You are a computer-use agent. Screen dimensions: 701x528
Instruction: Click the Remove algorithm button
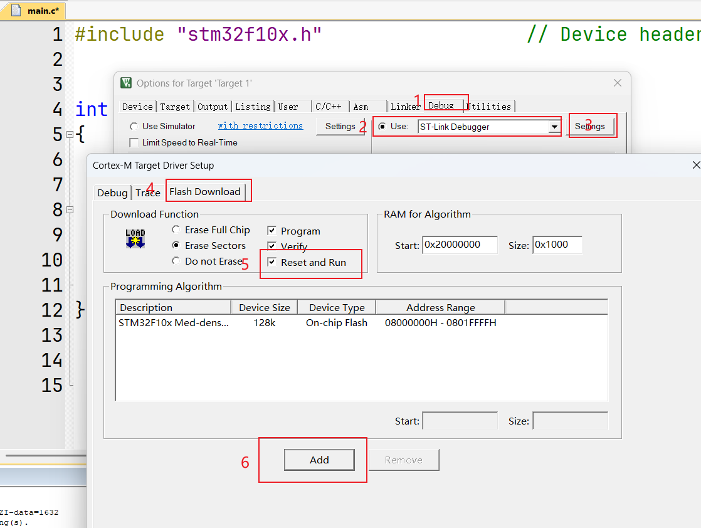tap(404, 460)
